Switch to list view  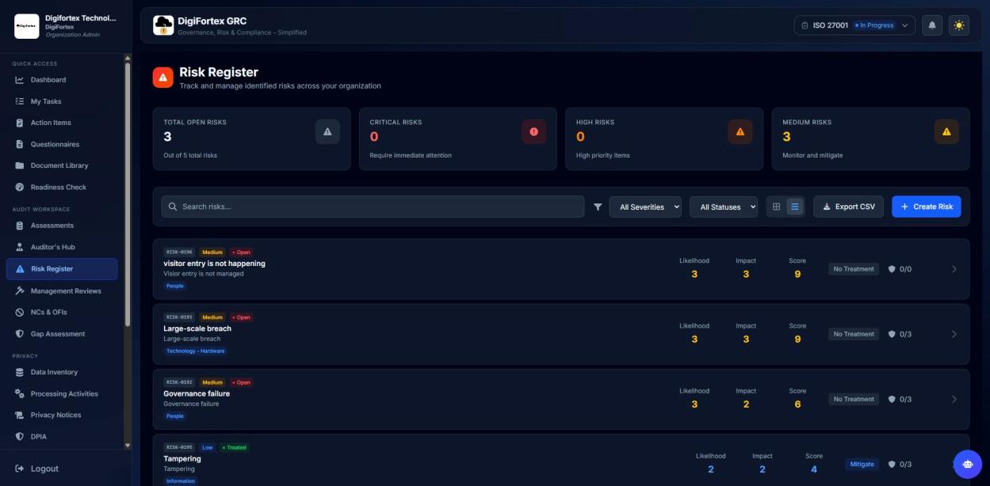point(795,207)
